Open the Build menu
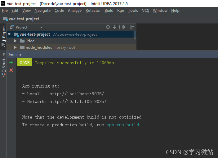The width and height of the screenshot is (218, 158). coord(109,11)
